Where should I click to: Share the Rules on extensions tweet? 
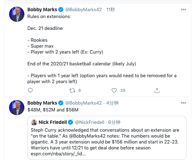[x=157, y=91]
